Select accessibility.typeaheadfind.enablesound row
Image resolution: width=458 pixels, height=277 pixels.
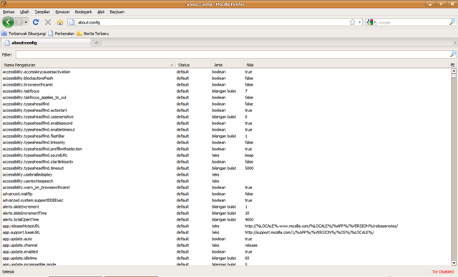tap(226, 123)
